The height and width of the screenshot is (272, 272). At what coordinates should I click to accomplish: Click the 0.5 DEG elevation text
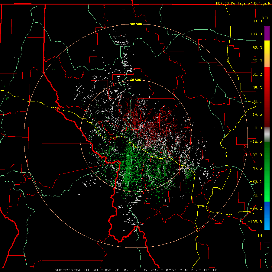click(148, 270)
